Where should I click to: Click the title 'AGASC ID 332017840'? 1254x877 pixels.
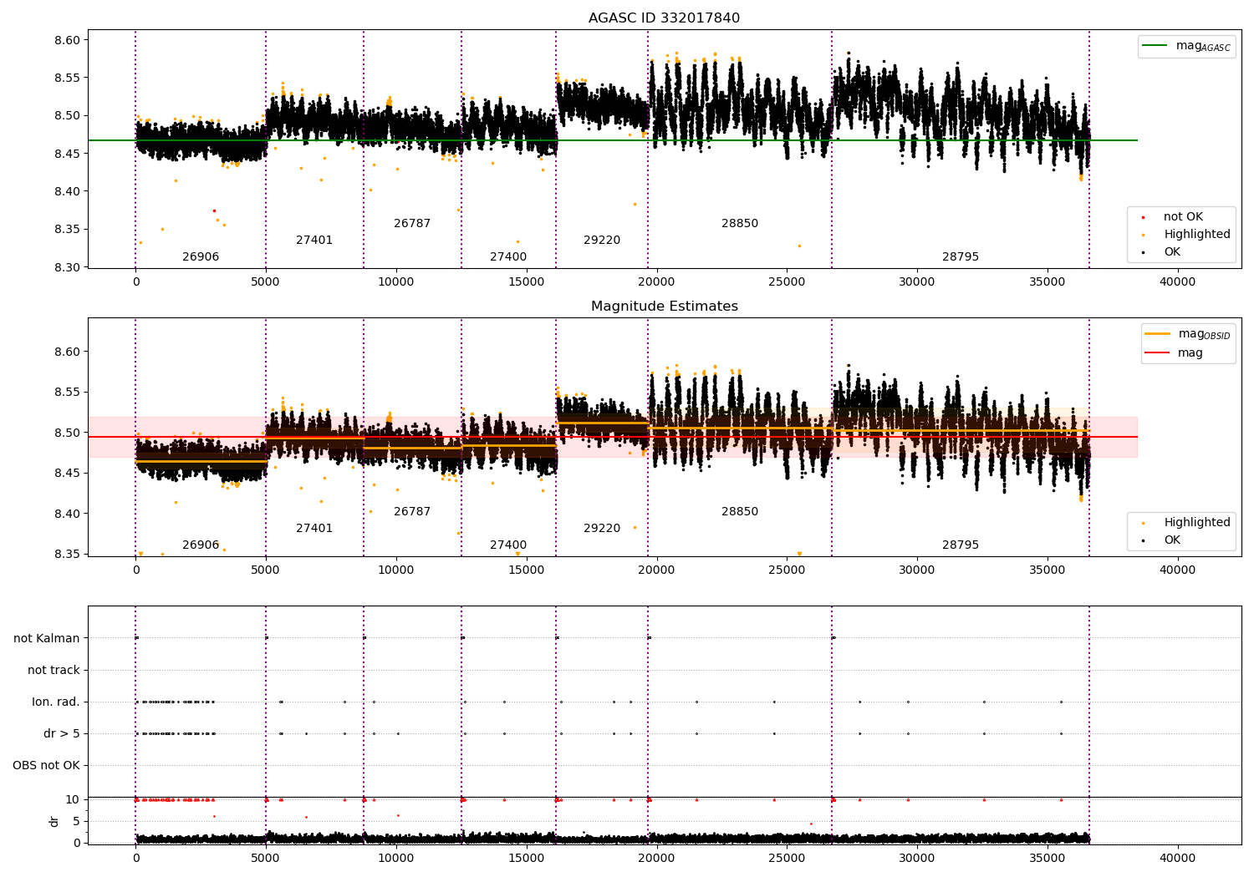pos(664,18)
